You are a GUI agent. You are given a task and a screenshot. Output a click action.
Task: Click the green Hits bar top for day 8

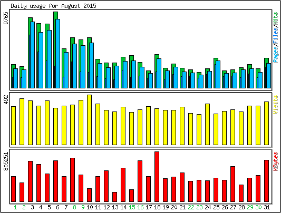(72, 40)
